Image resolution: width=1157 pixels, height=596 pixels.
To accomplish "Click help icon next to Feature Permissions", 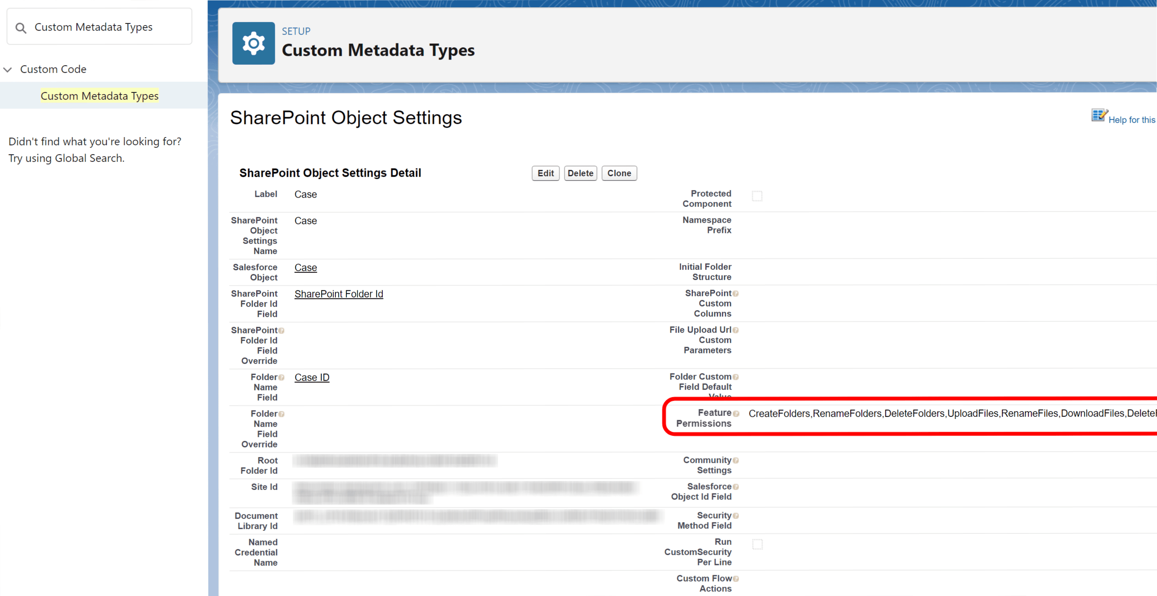I will [736, 413].
